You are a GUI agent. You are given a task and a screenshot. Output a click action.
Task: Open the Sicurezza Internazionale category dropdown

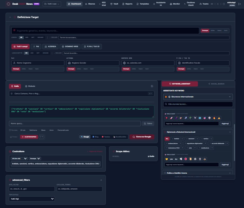pos(198,97)
